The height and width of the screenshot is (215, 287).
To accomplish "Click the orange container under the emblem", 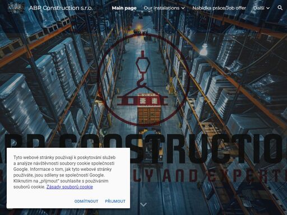I will click(x=149, y=115).
